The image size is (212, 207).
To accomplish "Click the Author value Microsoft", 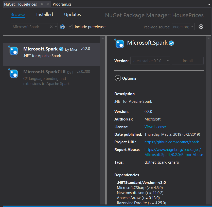I will pyautogui.click(x=152, y=119).
